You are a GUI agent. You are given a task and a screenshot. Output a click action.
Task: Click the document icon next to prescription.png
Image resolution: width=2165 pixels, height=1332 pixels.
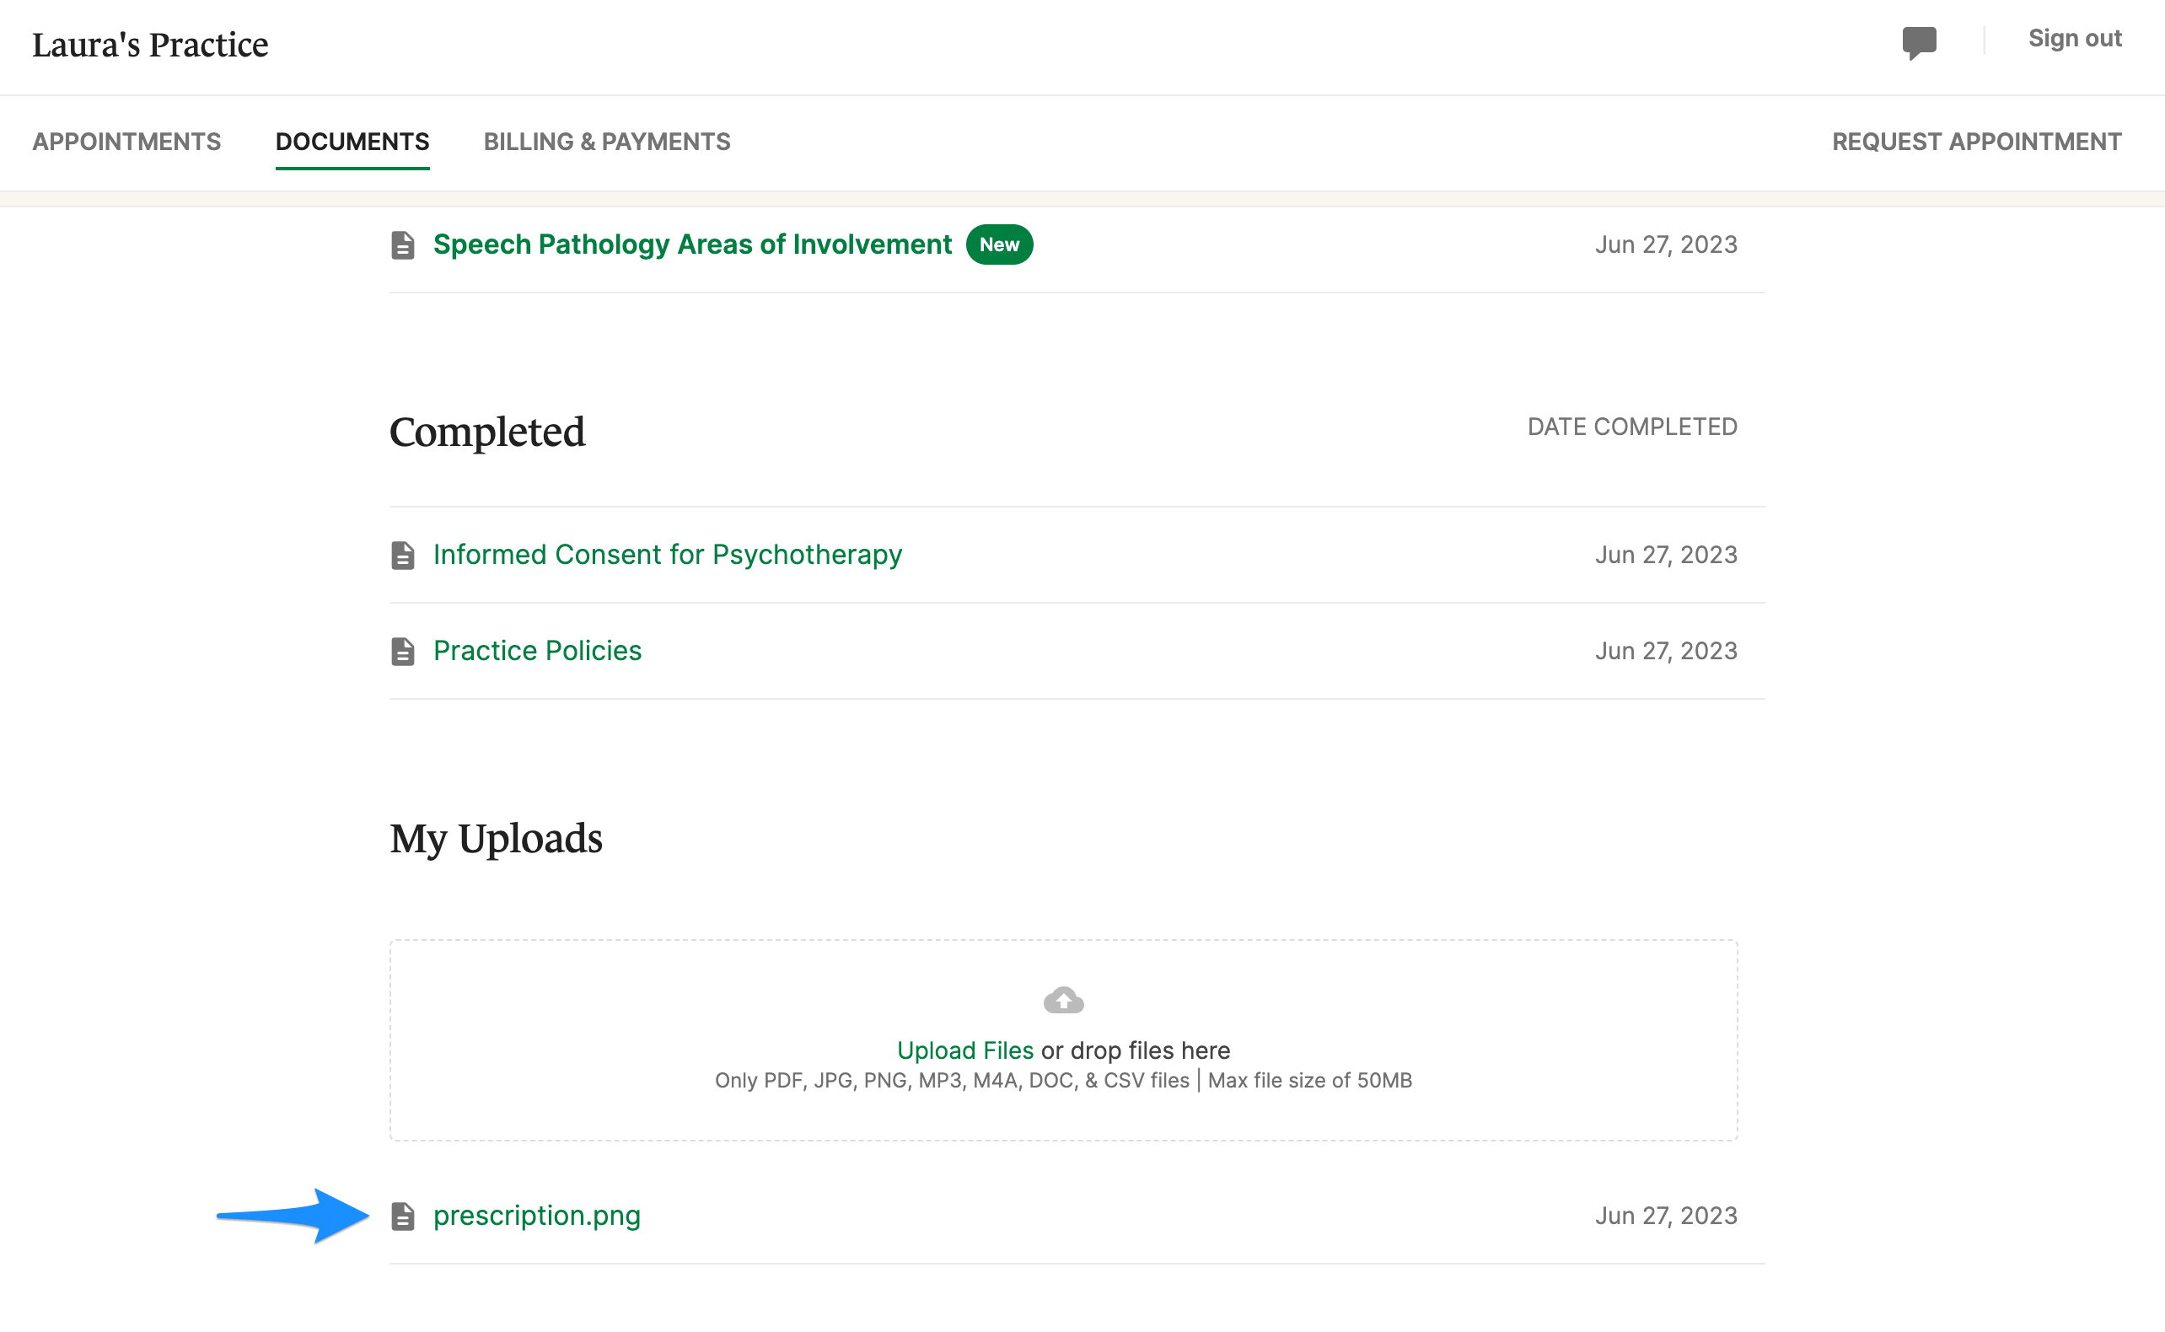click(403, 1216)
